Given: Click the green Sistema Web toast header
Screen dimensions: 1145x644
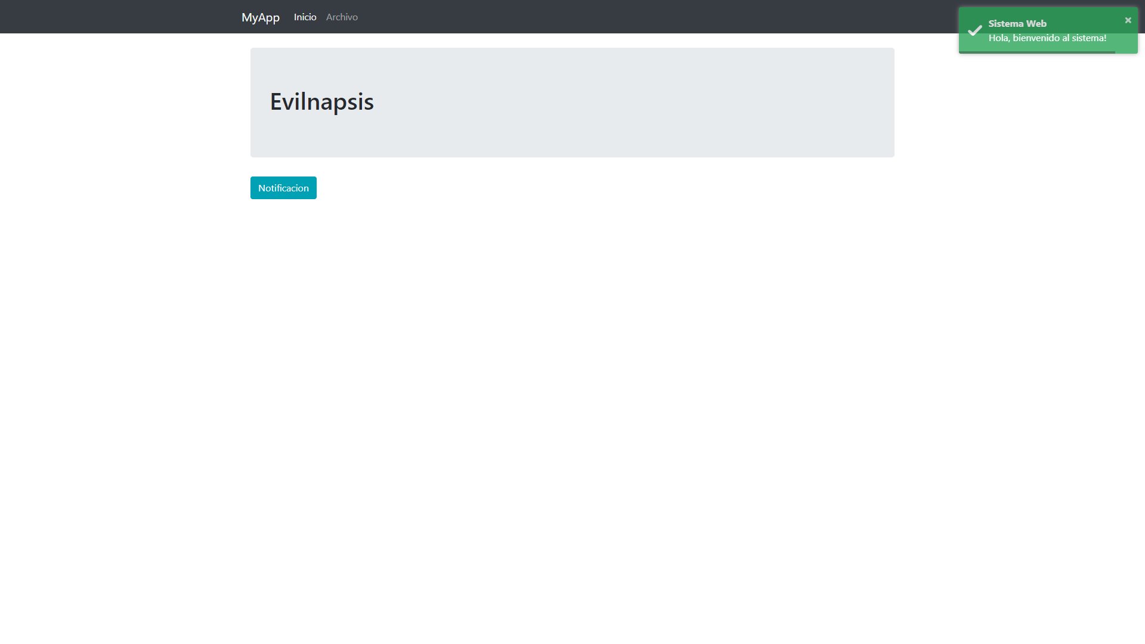Looking at the screenshot, I should (1017, 23).
